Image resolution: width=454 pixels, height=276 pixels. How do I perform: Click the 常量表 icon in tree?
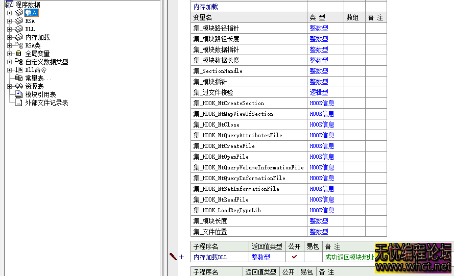tap(19, 78)
